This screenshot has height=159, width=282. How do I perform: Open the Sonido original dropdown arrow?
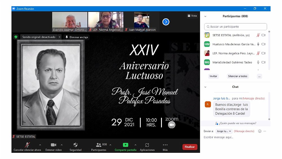(x=60, y=37)
